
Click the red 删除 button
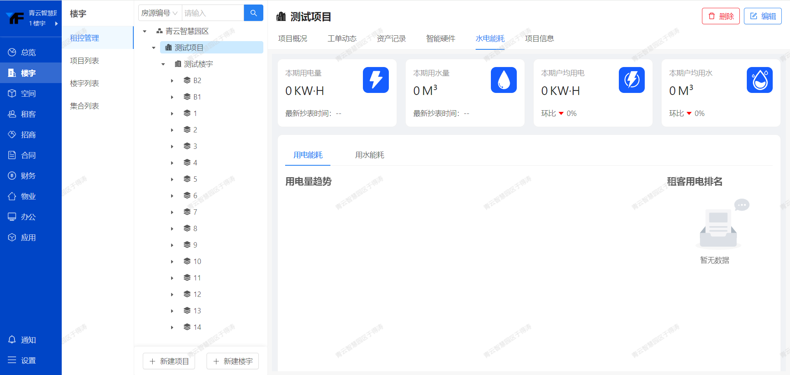click(720, 16)
